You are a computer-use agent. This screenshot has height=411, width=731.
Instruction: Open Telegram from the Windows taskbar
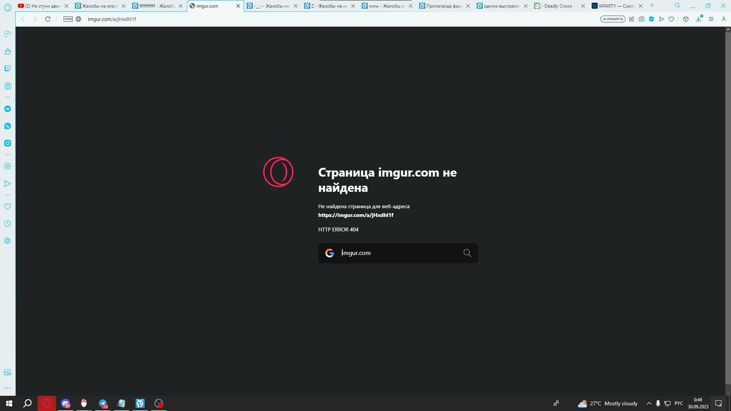pos(103,403)
